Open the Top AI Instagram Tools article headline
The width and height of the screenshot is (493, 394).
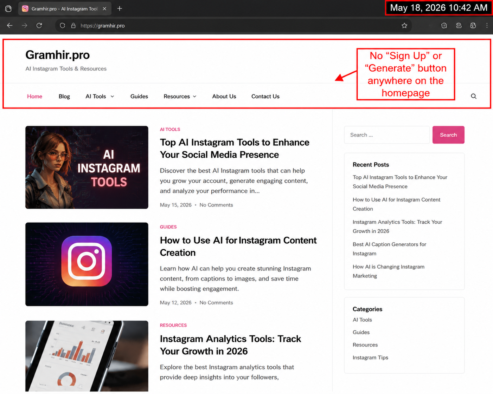click(235, 149)
